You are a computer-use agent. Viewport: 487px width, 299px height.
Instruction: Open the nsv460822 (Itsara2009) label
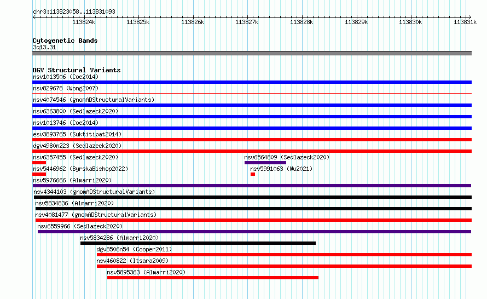click(132, 261)
